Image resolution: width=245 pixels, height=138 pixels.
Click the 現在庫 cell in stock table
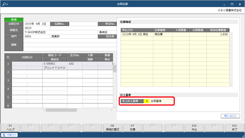click(163, 34)
